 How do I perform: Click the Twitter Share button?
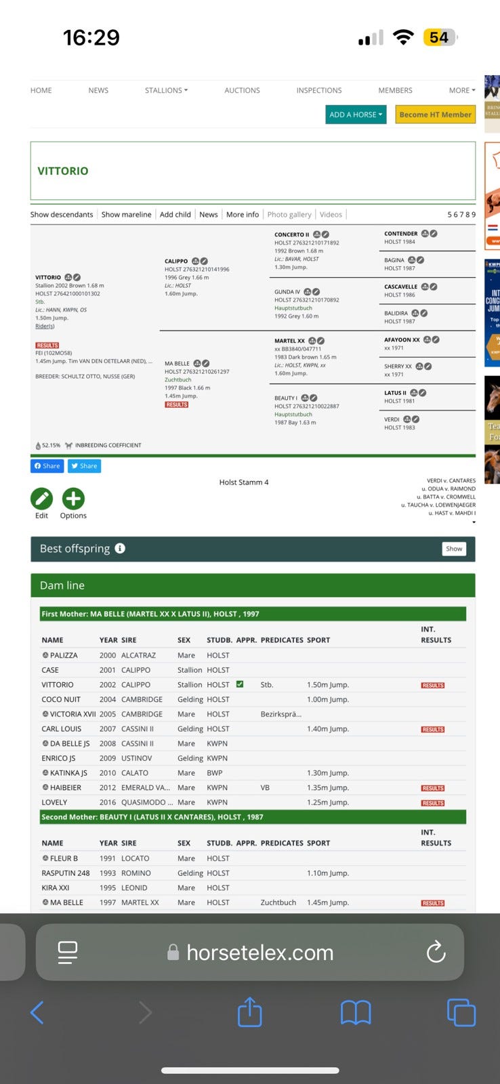[84, 465]
